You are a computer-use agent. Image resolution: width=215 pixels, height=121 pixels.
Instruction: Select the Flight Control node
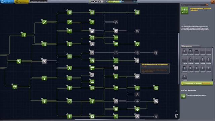pyautogui.click(x=44, y=78)
